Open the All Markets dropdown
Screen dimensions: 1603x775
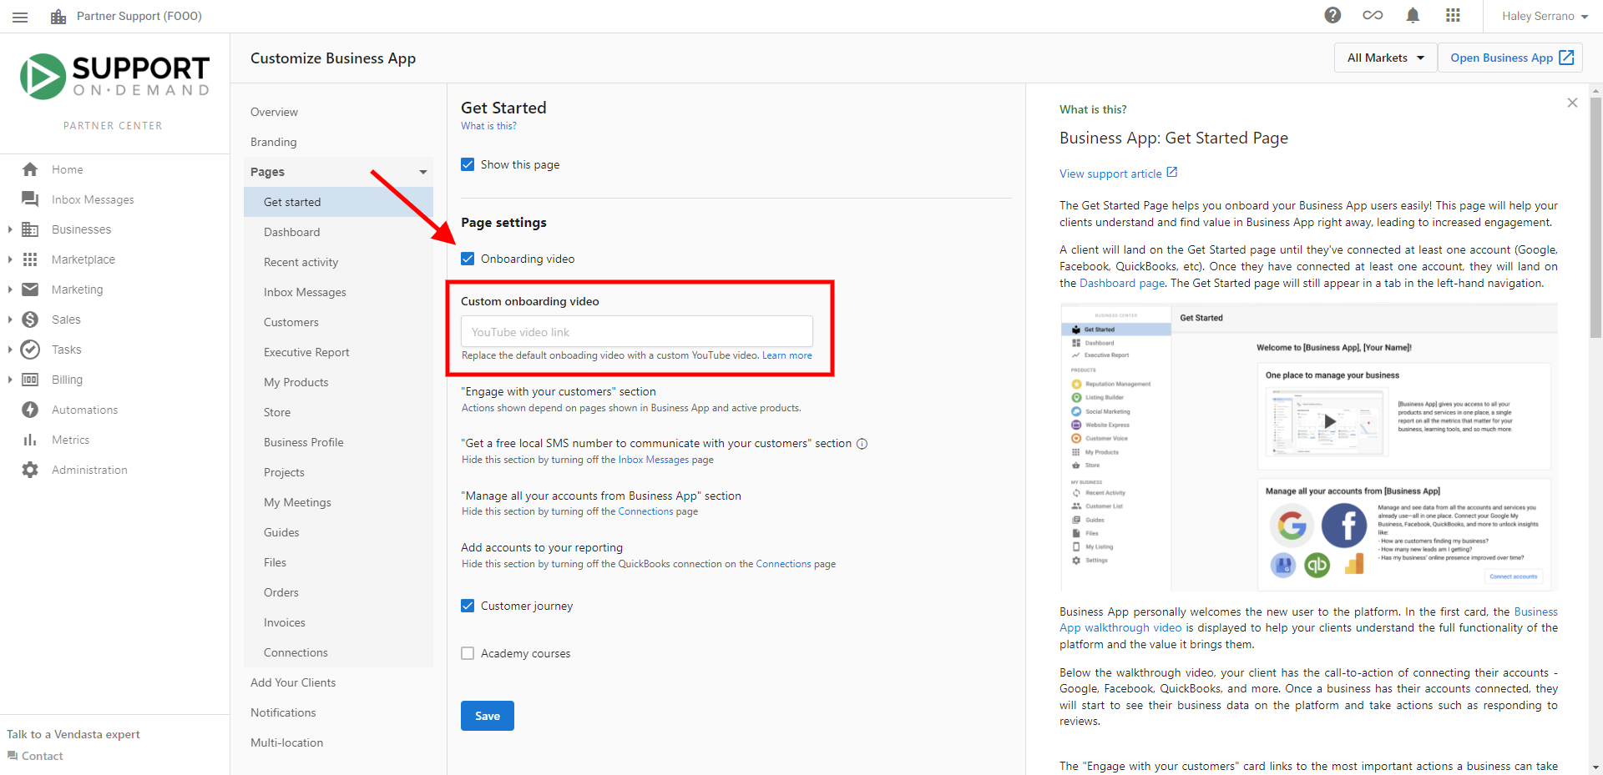(x=1385, y=58)
